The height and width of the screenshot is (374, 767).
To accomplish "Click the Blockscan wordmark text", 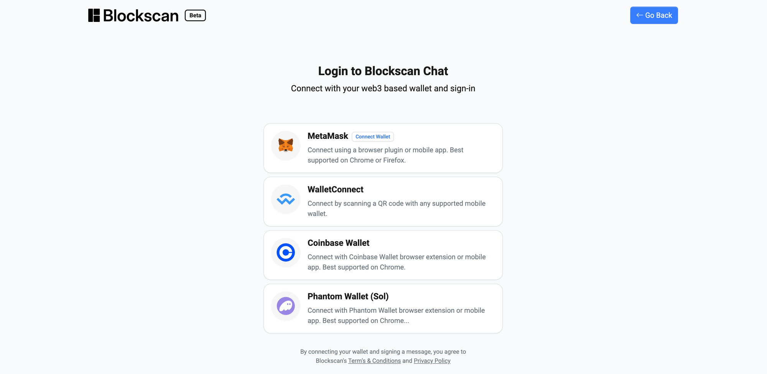I will (141, 16).
